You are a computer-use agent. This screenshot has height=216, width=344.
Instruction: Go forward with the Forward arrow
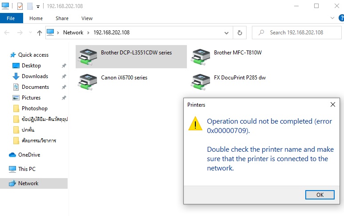click(20, 33)
